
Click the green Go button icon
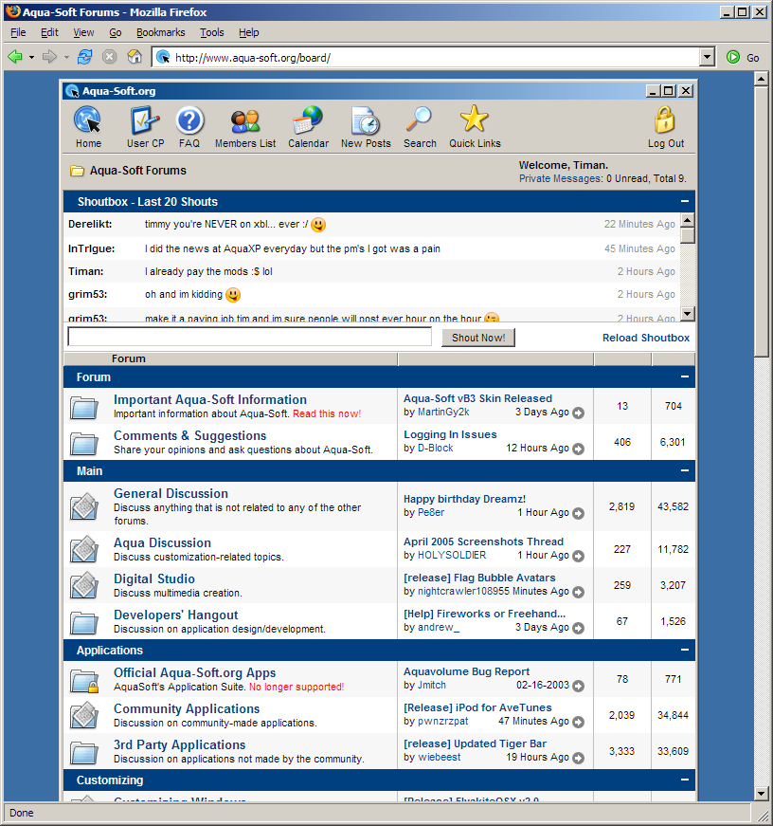click(x=732, y=57)
